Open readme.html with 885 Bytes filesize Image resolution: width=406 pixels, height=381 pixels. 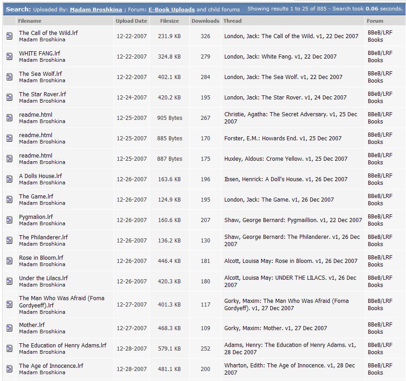pos(35,135)
